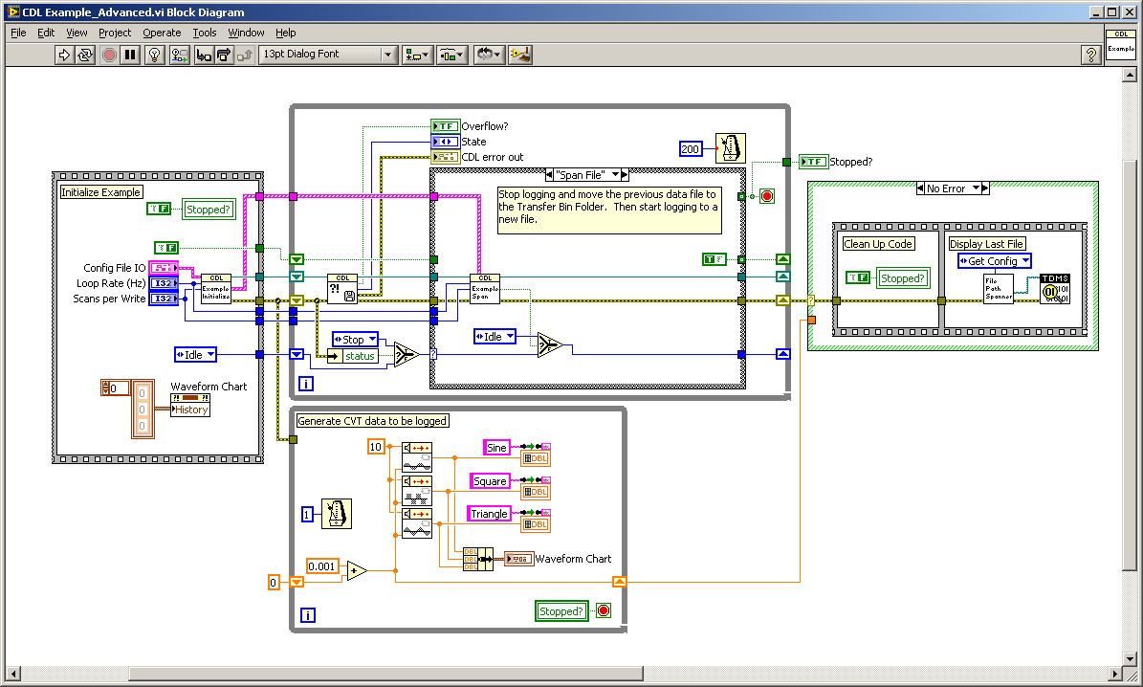Open the Window menu
Image resolution: width=1143 pixels, height=687 pixels.
click(246, 32)
